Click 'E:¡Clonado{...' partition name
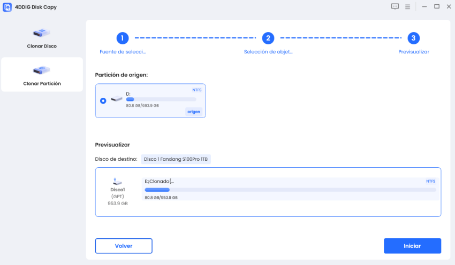The height and width of the screenshot is (265, 455). (x=160, y=181)
